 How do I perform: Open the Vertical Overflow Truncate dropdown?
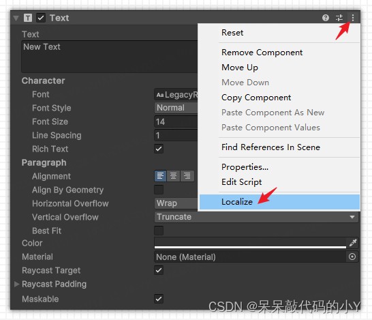(256, 217)
